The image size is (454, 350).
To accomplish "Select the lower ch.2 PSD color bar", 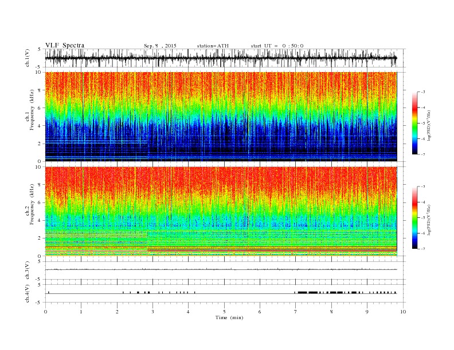I will tap(414, 218).
